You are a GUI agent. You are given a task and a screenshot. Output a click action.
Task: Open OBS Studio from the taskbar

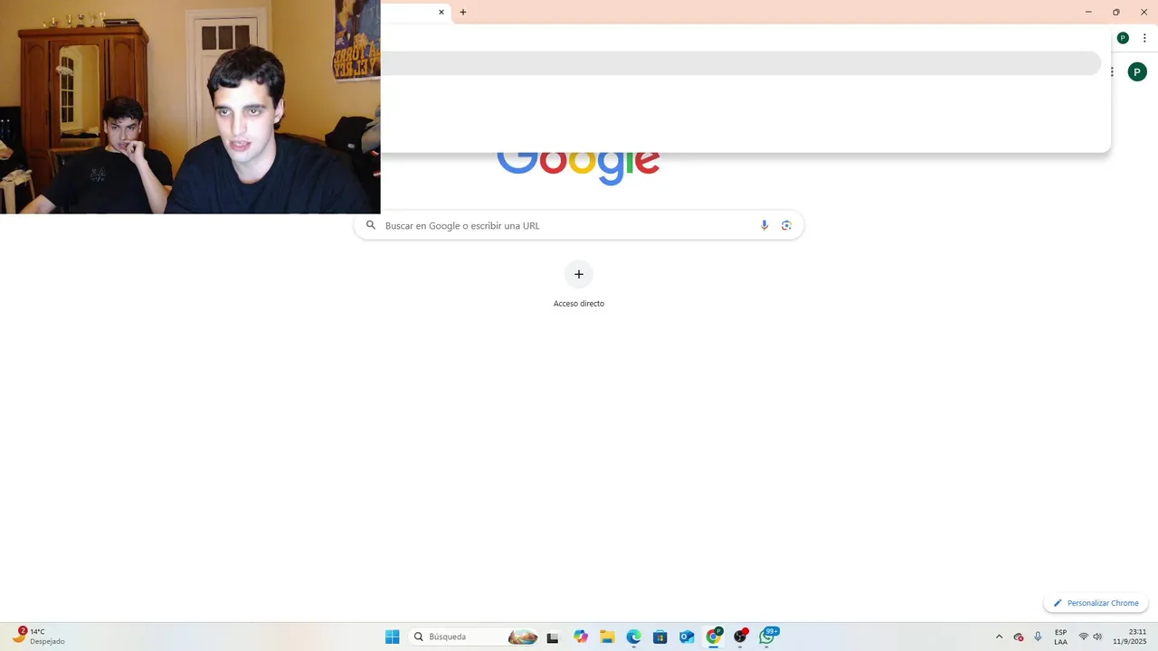pos(741,636)
